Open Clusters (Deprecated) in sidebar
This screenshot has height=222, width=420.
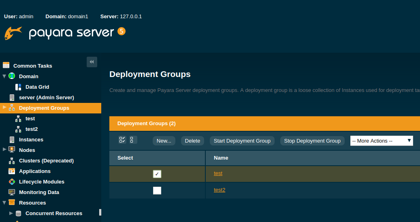pos(46,161)
